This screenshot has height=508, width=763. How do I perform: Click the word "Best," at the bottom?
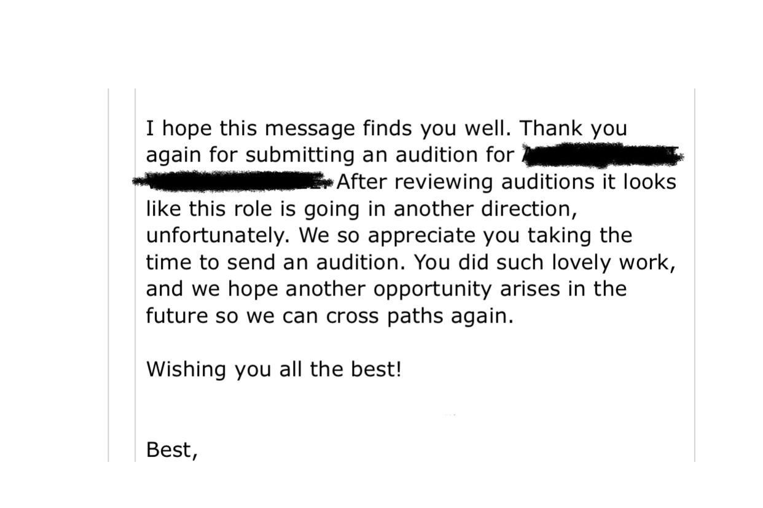171,450
